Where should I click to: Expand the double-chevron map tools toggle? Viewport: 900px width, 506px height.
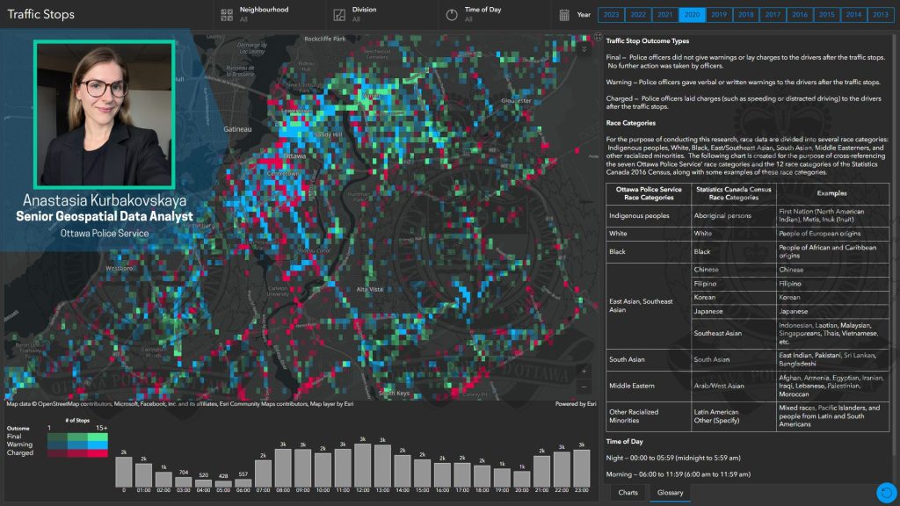(x=584, y=49)
